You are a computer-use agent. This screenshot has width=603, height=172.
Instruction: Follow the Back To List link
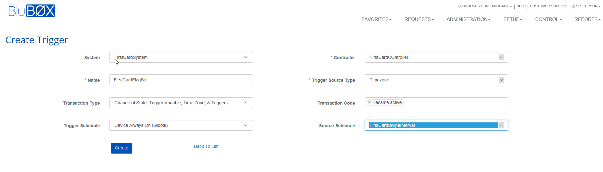(x=206, y=146)
